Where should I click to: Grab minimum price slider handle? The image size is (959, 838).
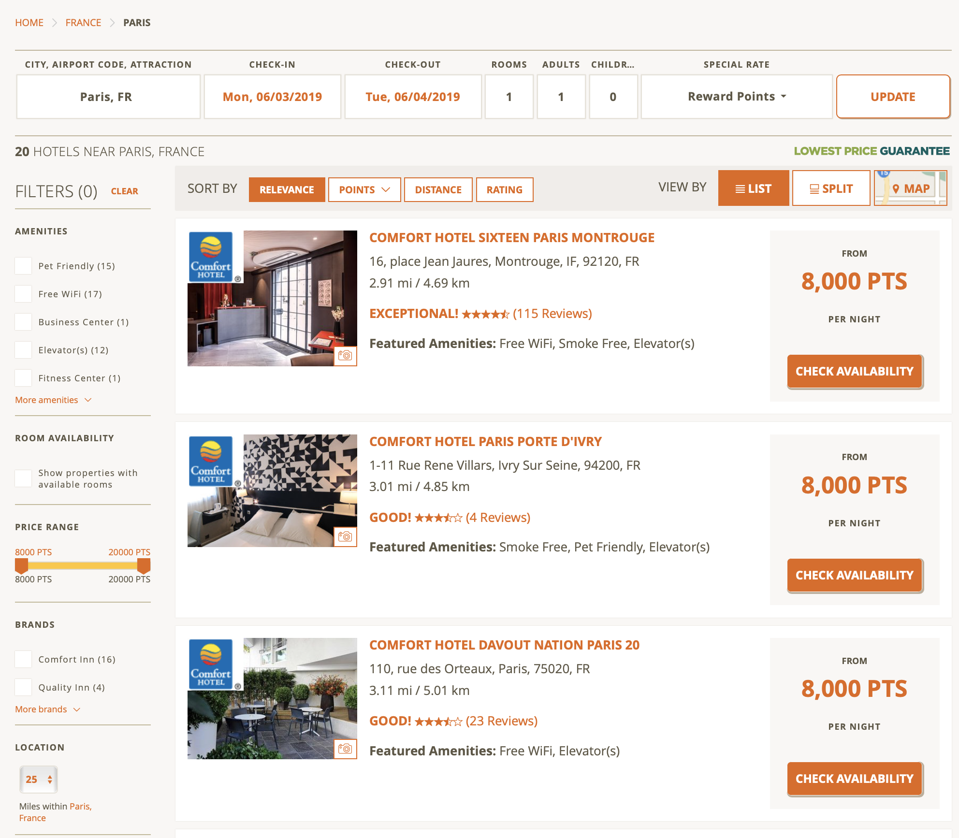pos(22,565)
